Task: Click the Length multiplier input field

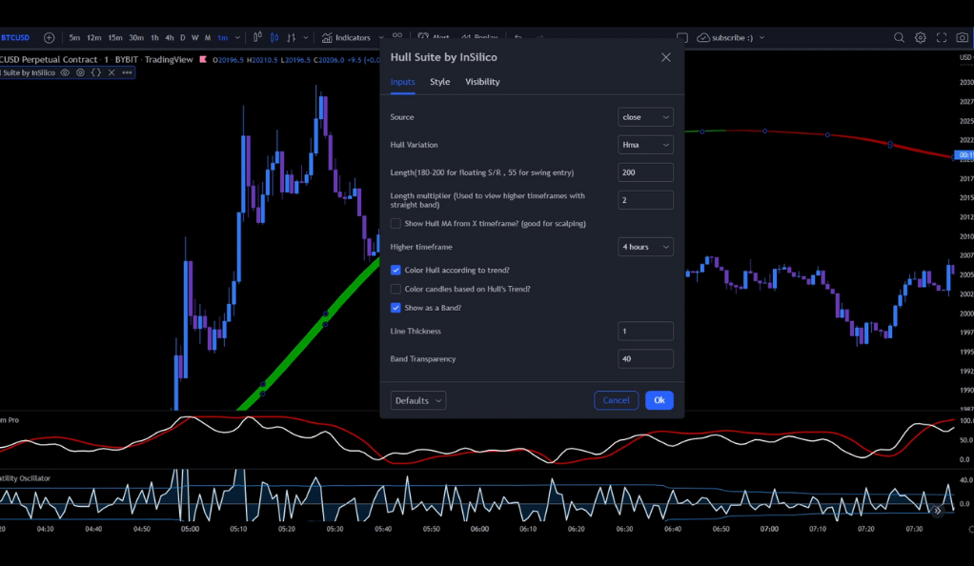Action: 645,200
